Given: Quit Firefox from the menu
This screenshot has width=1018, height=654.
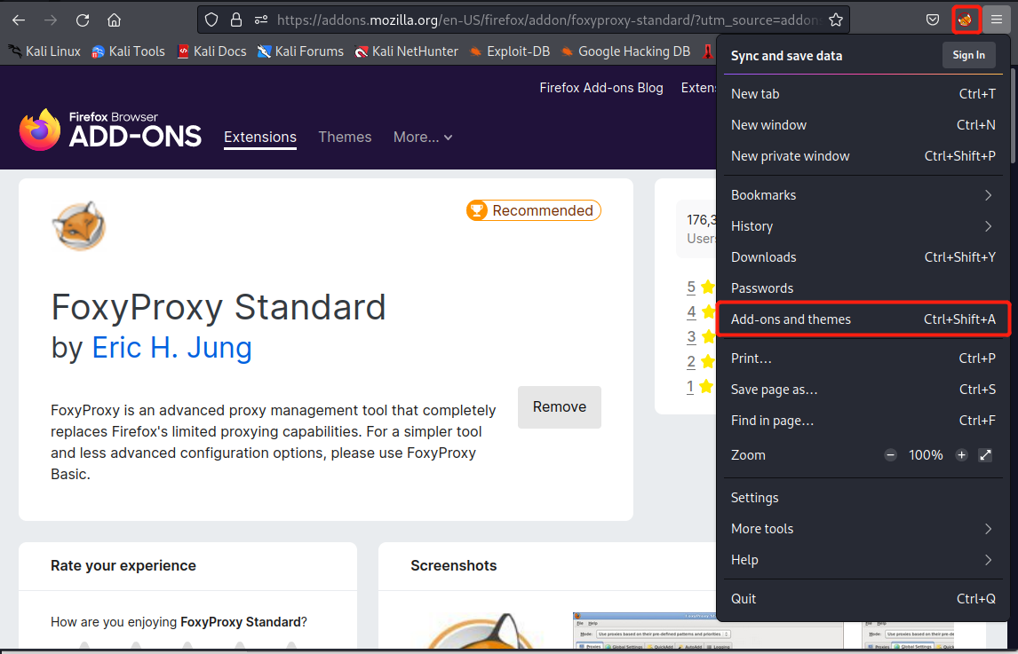Looking at the screenshot, I should tap(863, 599).
